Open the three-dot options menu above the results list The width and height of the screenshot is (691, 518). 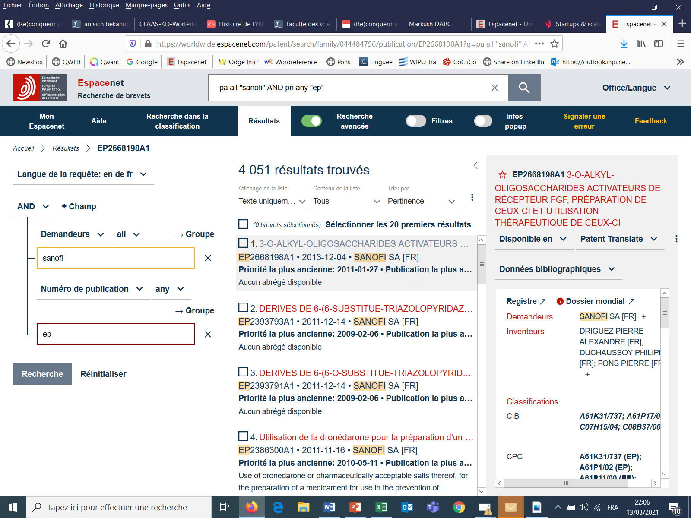(x=472, y=197)
